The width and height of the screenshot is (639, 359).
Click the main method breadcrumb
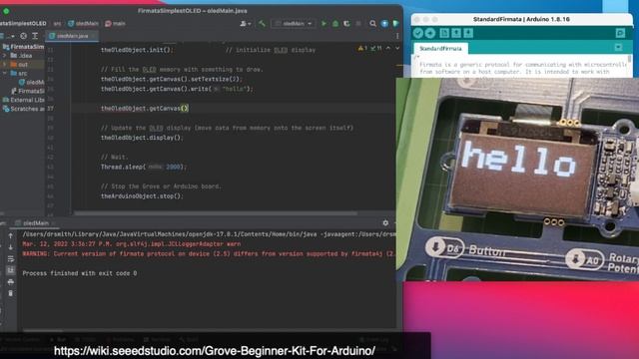[115, 24]
